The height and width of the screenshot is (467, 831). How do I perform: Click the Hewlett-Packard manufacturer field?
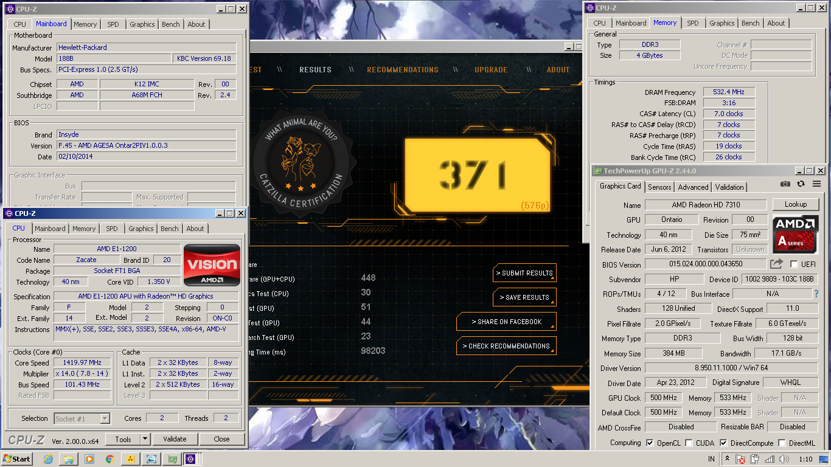tap(146, 47)
